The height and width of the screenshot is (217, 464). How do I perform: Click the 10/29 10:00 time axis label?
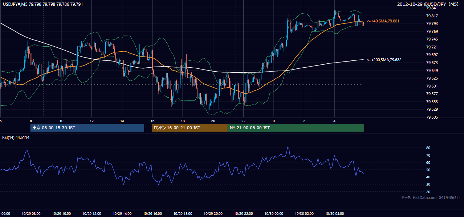61,214
